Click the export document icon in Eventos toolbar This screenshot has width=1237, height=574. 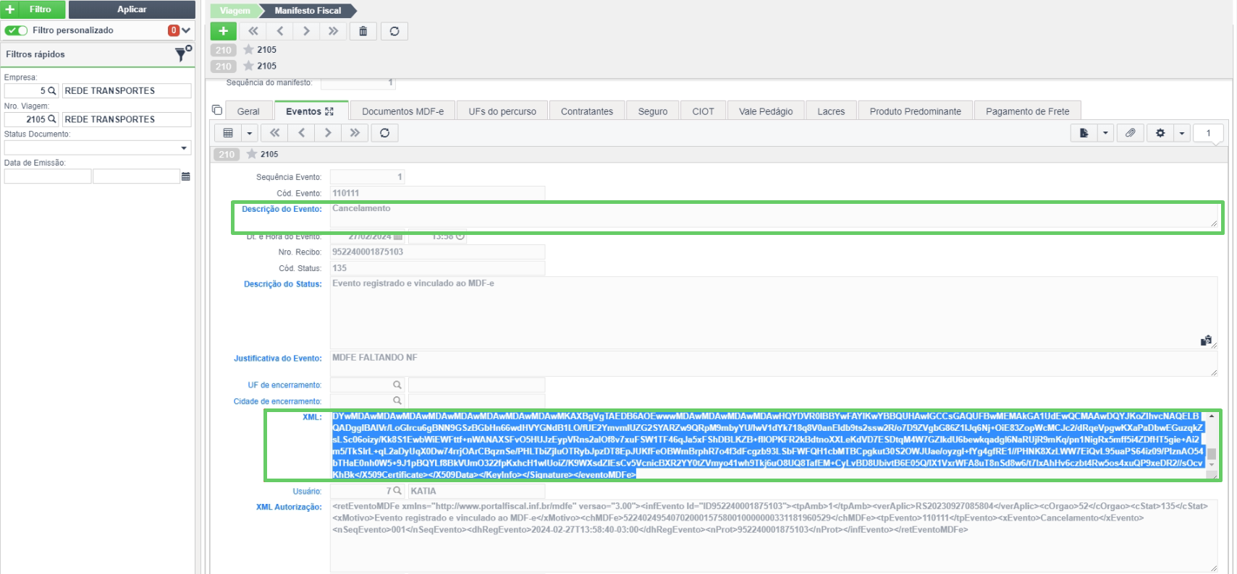tap(1084, 133)
